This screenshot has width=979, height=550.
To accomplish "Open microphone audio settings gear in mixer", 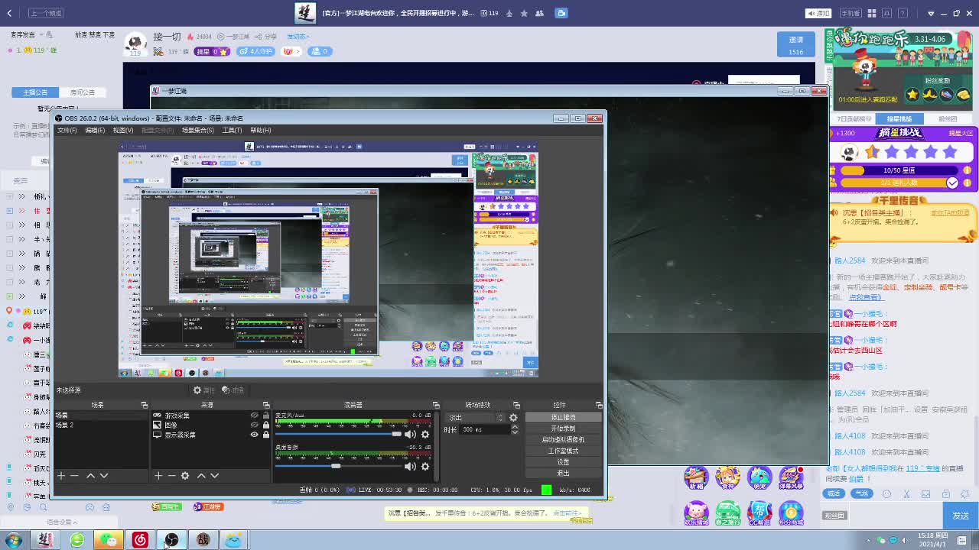I will 425,435.
